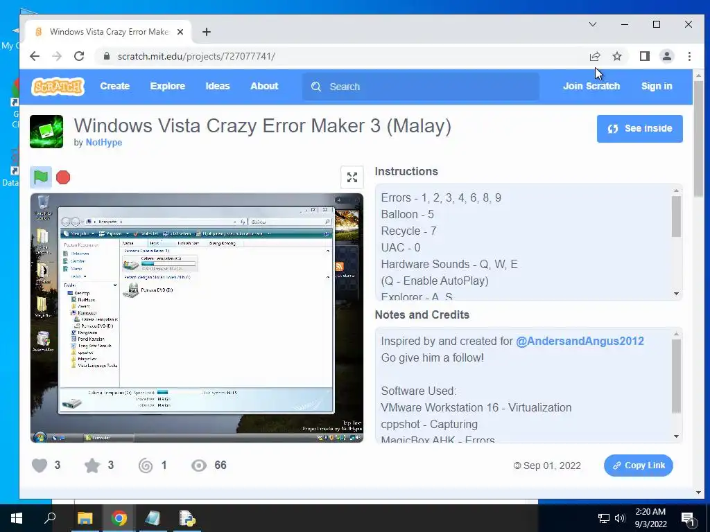
Task: Open Chrome side panel icon
Action: pyautogui.click(x=645, y=56)
